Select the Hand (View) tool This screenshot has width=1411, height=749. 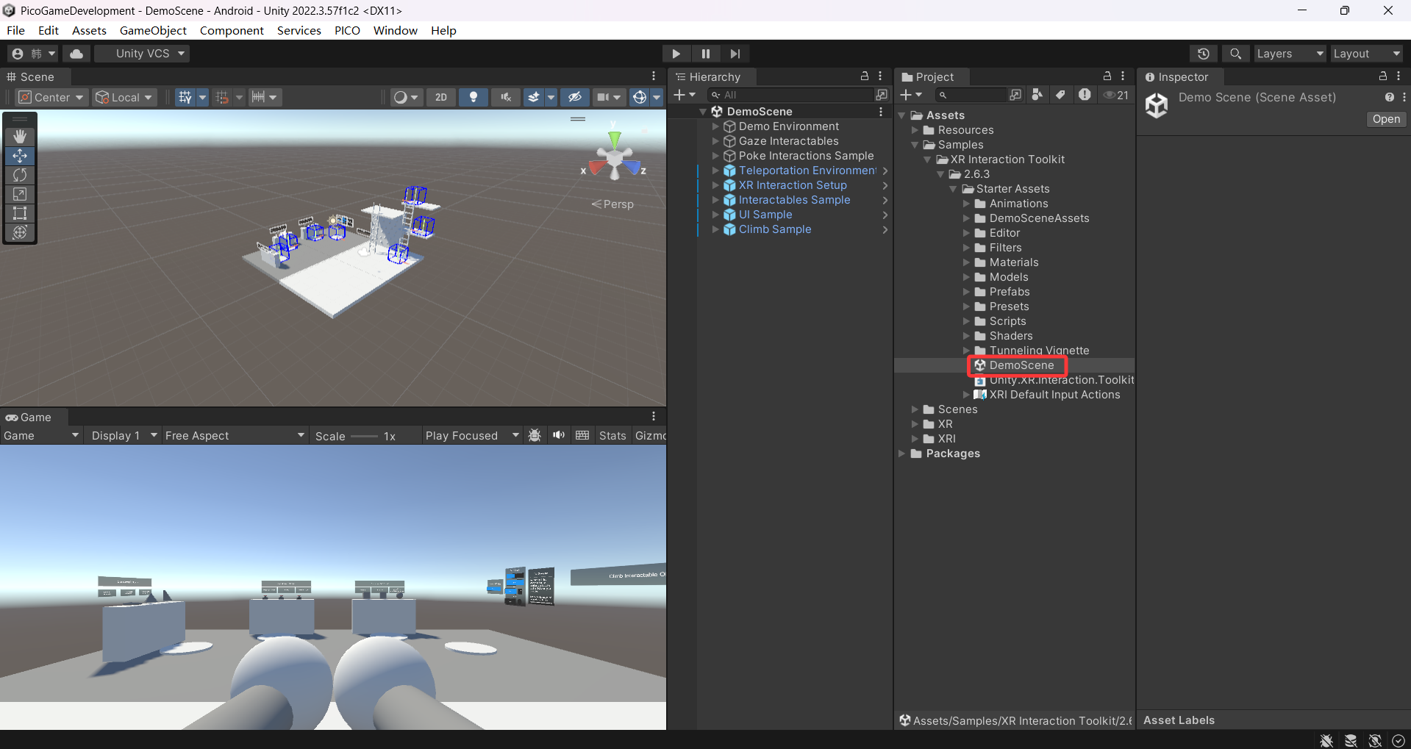20,136
